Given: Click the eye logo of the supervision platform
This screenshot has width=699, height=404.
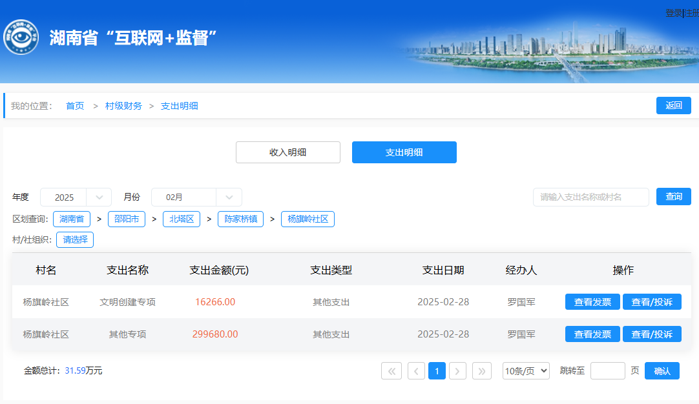Looking at the screenshot, I should pyautogui.click(x=21, y=37).
